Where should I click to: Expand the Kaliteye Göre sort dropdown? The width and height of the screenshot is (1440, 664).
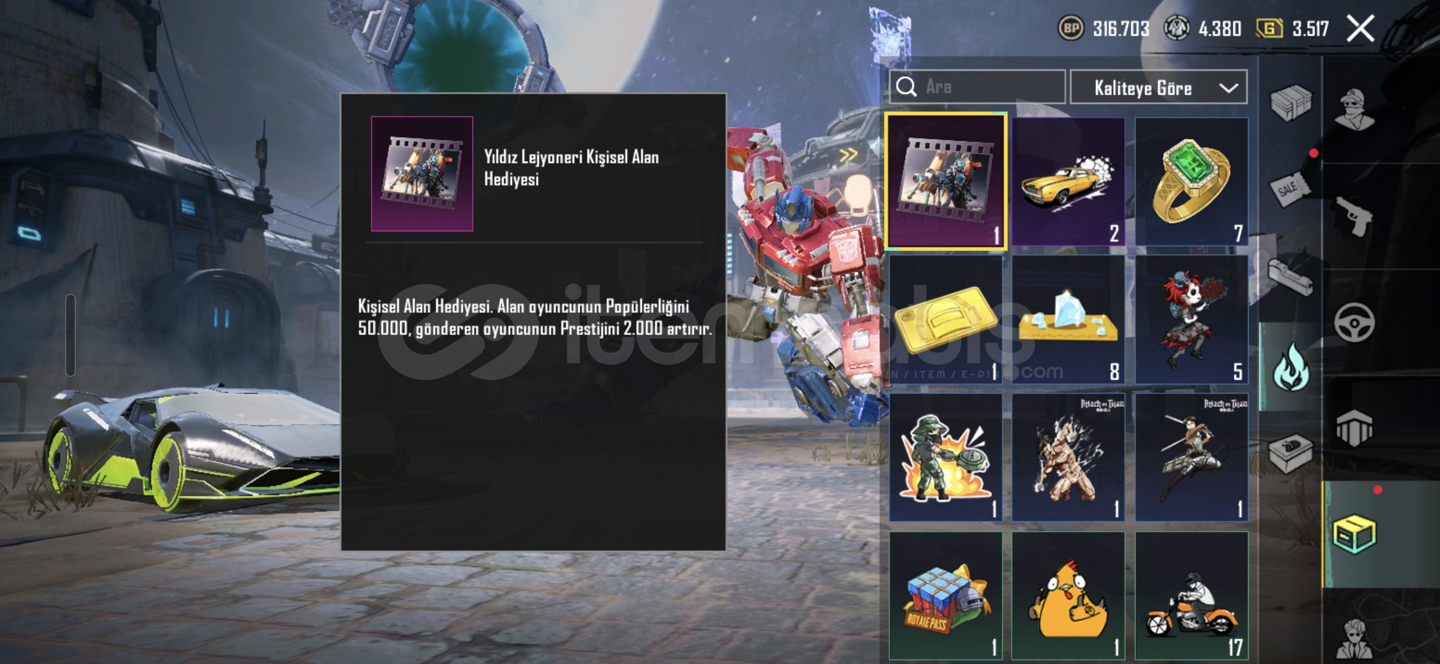coord(1159,88)
